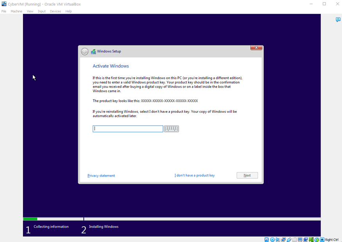Click the network adapters status icon

(283, 240)
